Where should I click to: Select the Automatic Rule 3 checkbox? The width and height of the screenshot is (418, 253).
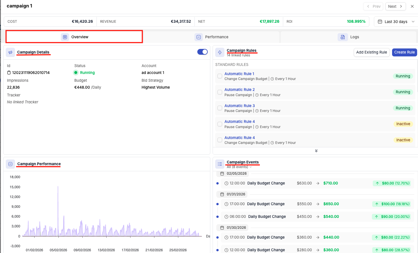(220, 108)
